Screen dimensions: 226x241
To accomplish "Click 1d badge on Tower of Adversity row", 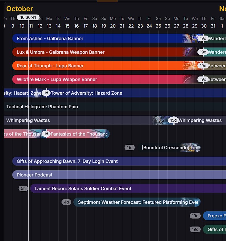I will coord(46,93).
